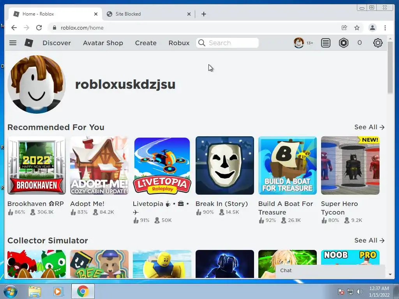Image resolution: width=399 pixels, height=299 pixels.
Task: Click the Roblox search field
Action: point(227,43)
